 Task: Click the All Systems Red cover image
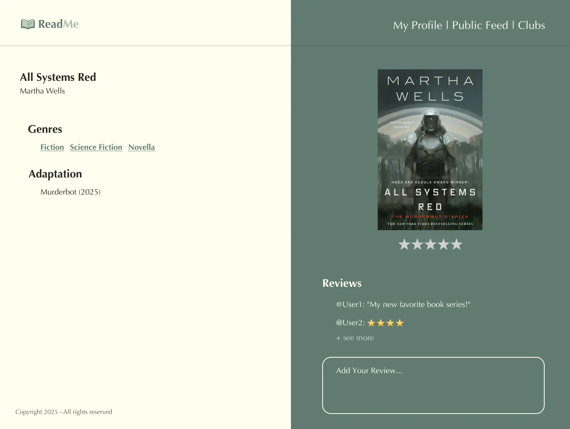click(x=430, y=149)
